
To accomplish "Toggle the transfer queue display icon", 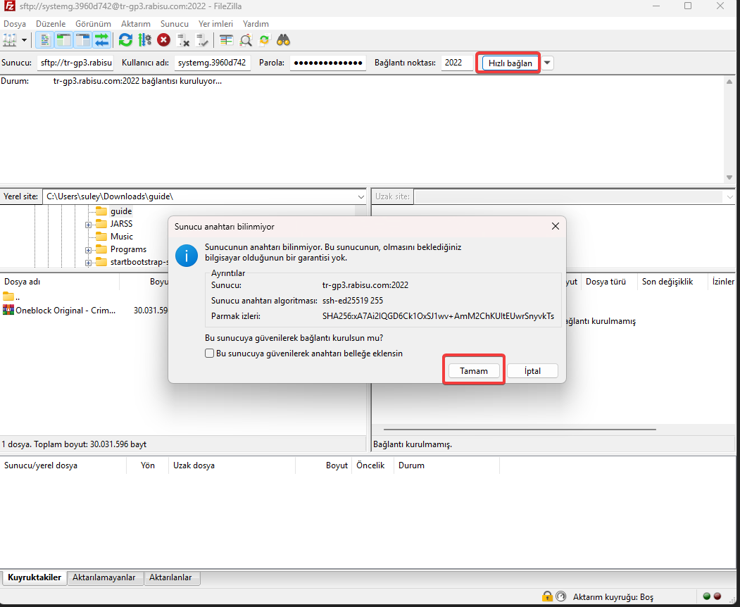I will coord(102,40).
